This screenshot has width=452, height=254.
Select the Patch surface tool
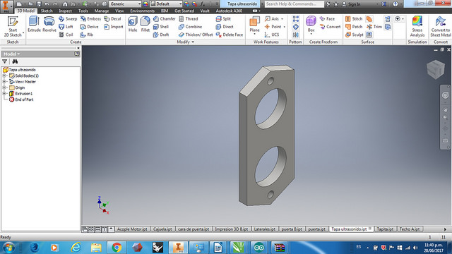click(354, 27)
